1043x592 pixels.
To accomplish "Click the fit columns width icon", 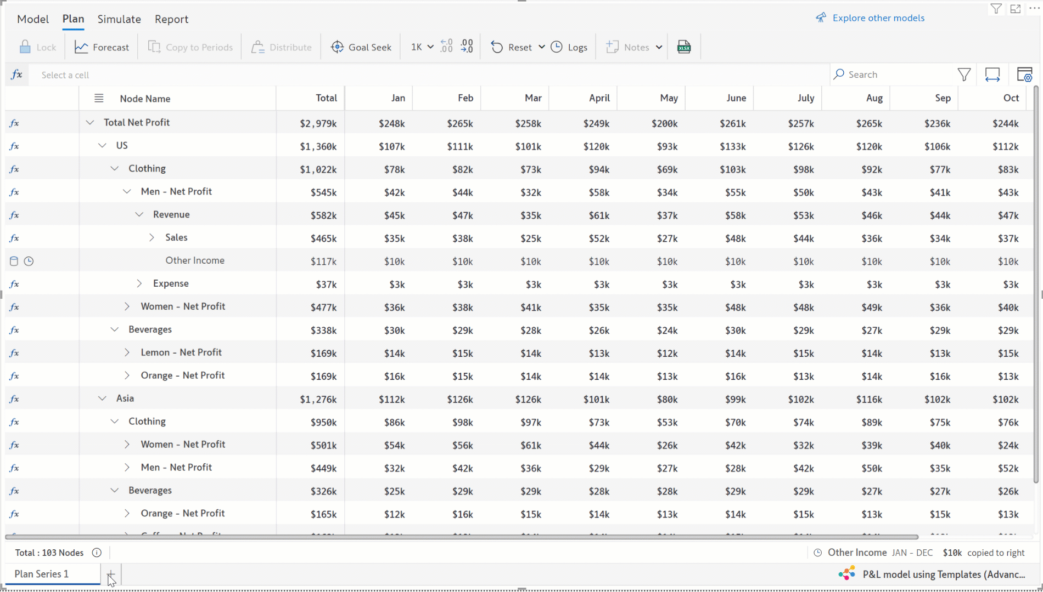I will [x=992, y=75].
